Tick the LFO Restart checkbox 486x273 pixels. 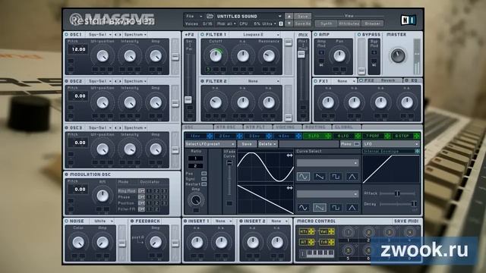tap(204, 184)
